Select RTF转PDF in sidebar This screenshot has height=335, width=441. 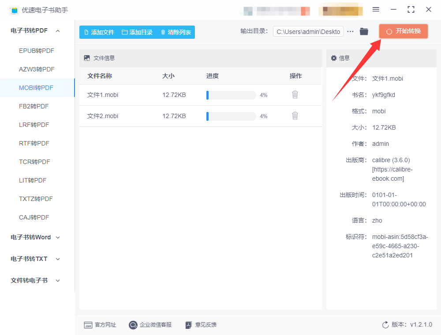[x=37, y=143]
